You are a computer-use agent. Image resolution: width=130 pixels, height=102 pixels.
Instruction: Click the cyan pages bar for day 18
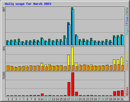[73, 27]
